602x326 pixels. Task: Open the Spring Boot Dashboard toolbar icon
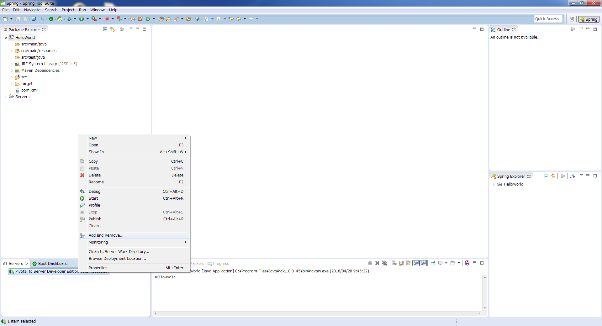point(51,19)
